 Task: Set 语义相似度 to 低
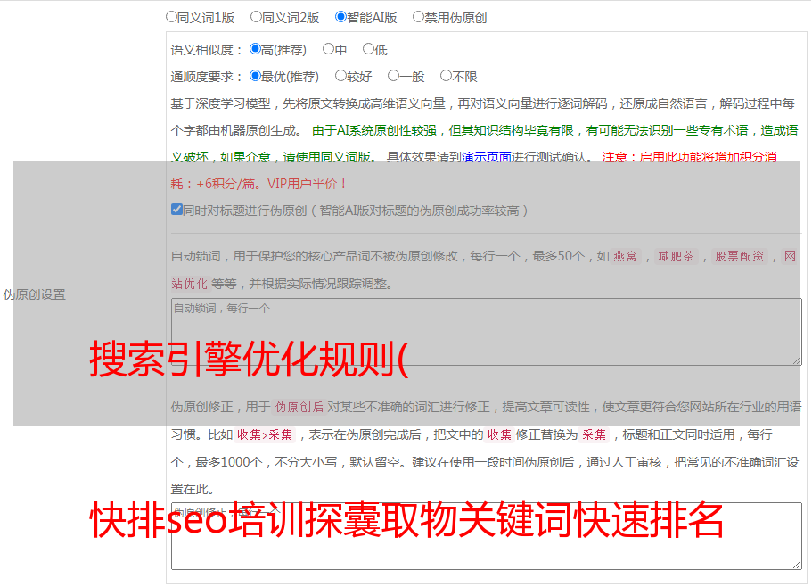click(x=368, y=49)
